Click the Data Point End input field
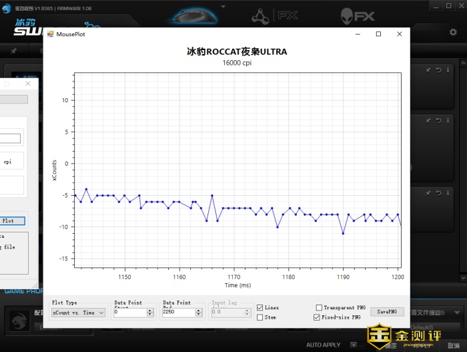Viewport: 467px width, 352px height. 179,313
